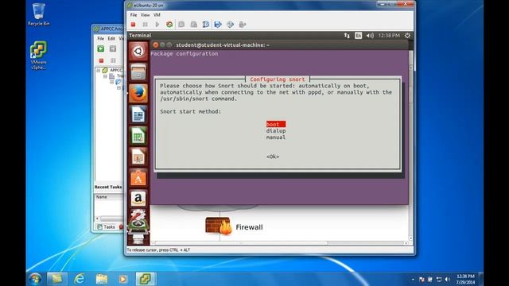Click console vertical scrollbar down arrow
This screenshot has height=286, width=509.
click(x=410, y=238)
